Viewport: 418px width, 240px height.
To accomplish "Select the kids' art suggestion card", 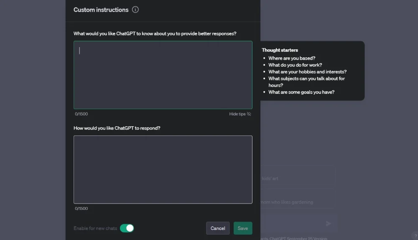I will (x=297, y=178).
